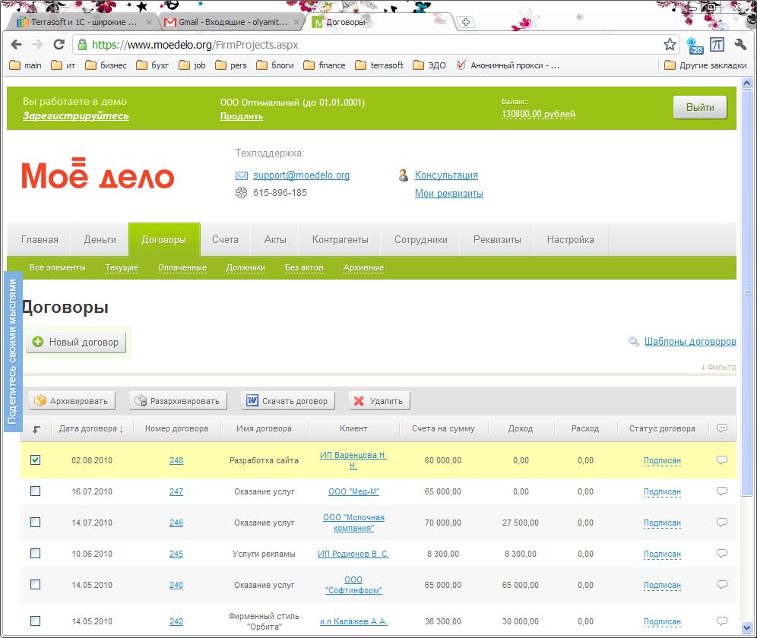Click the browser wrench settings icon
This screenshot has width=757, height=638.
pyautogui.click(x=740, y=45)
